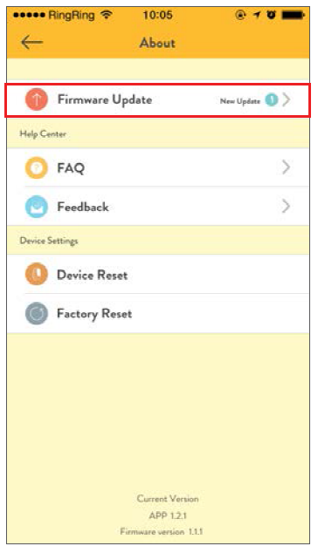Select the FAQ menu entry
Screen dimensions: 318x553
click(x=158, y=167)
